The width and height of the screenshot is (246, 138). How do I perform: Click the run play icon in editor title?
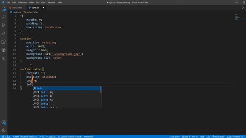(x=243, y=8)
